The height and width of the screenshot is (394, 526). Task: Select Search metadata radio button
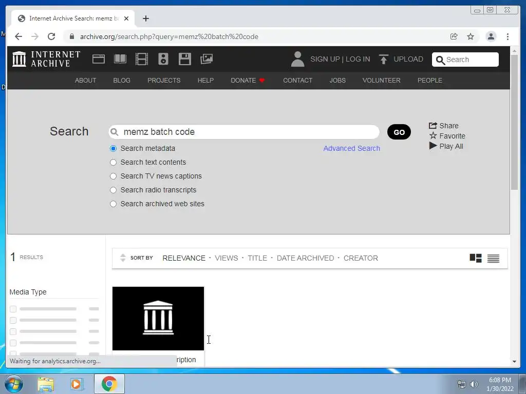coord(114,148)
